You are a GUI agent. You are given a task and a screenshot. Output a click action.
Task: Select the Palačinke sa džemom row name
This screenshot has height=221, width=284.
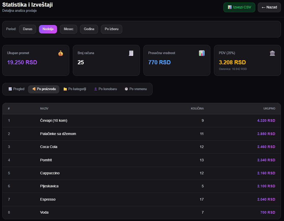coord(58,134)
